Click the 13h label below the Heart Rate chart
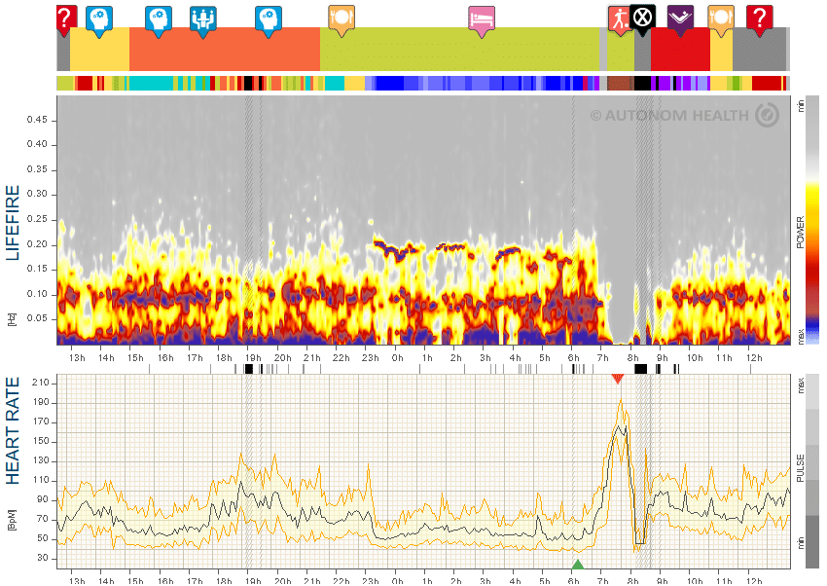The height and width of the screenshot is (586, 827). click(x=77, y=581)
